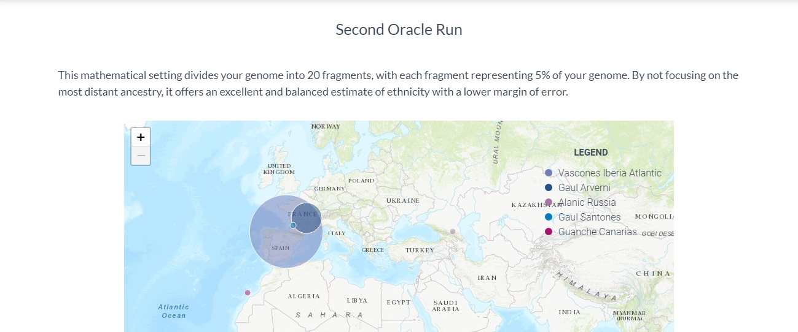Click the Gaul Santones legend color dot
This screenshot has height=332, width=798.
[x=549, y=217]
